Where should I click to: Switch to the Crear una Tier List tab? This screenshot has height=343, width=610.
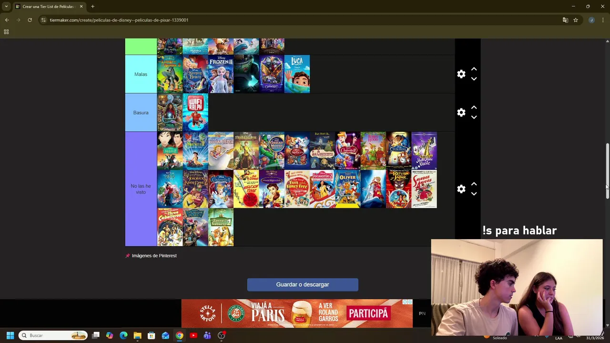pos(48,7)
